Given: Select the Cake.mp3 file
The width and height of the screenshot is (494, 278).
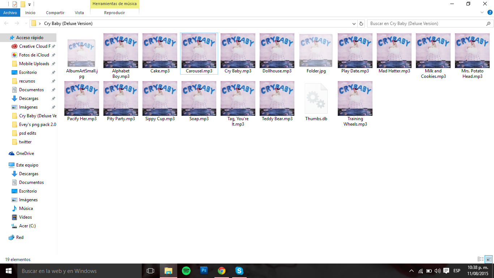Looking at the screenshot, I should [x=160, y=54].
